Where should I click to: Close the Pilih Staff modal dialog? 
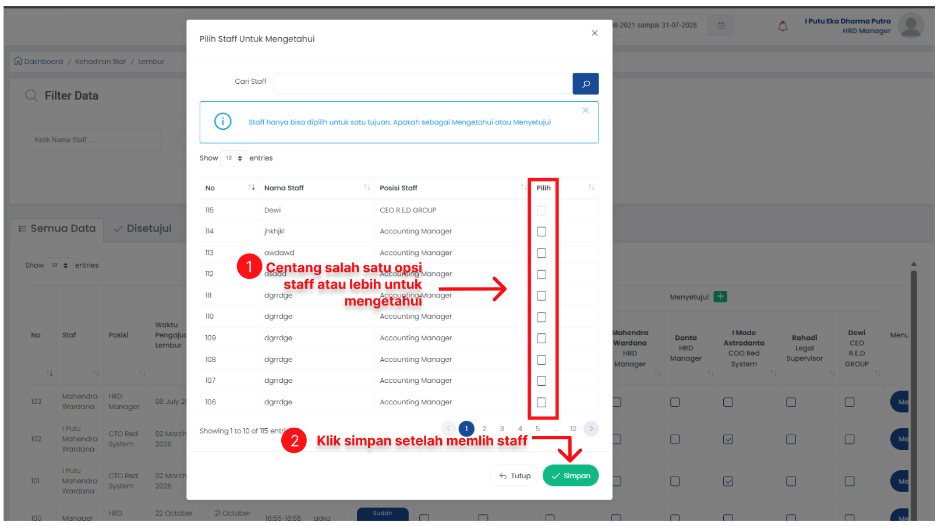[595, 33]
